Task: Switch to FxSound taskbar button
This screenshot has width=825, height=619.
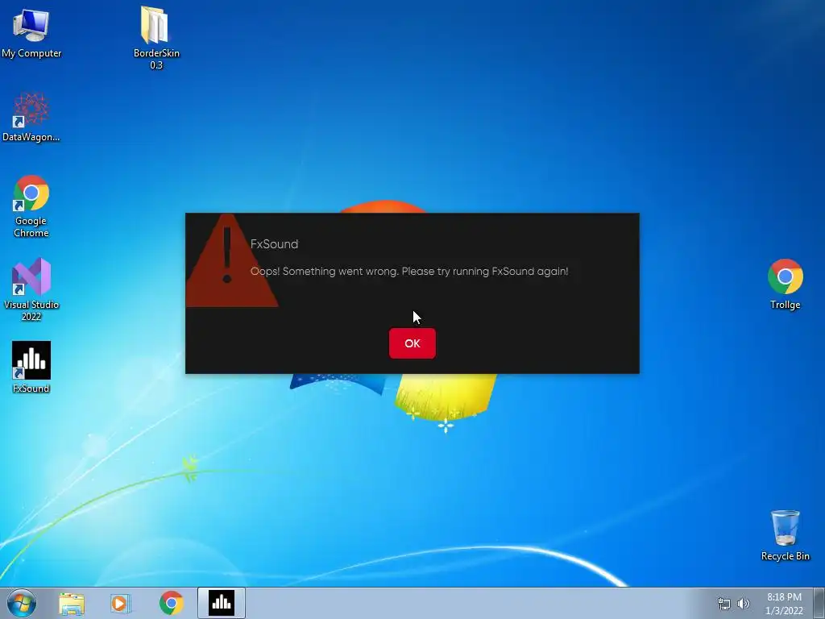Action: [x=222, y=603]
